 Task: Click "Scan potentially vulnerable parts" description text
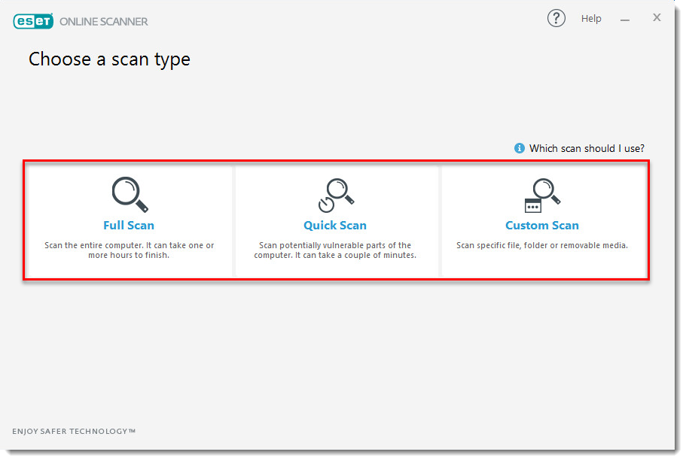coord(335,250)
